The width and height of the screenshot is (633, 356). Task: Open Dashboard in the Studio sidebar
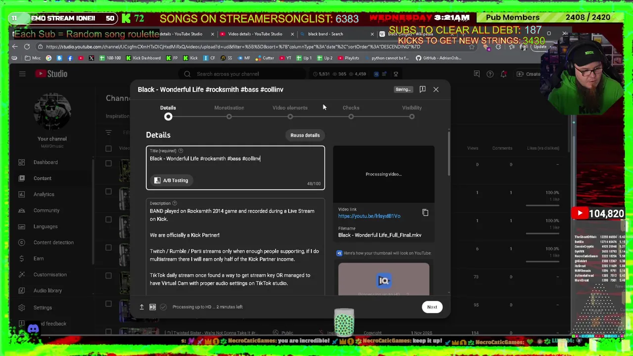[x=45, y=162]
